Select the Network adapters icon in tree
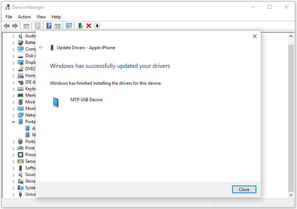 21,115
